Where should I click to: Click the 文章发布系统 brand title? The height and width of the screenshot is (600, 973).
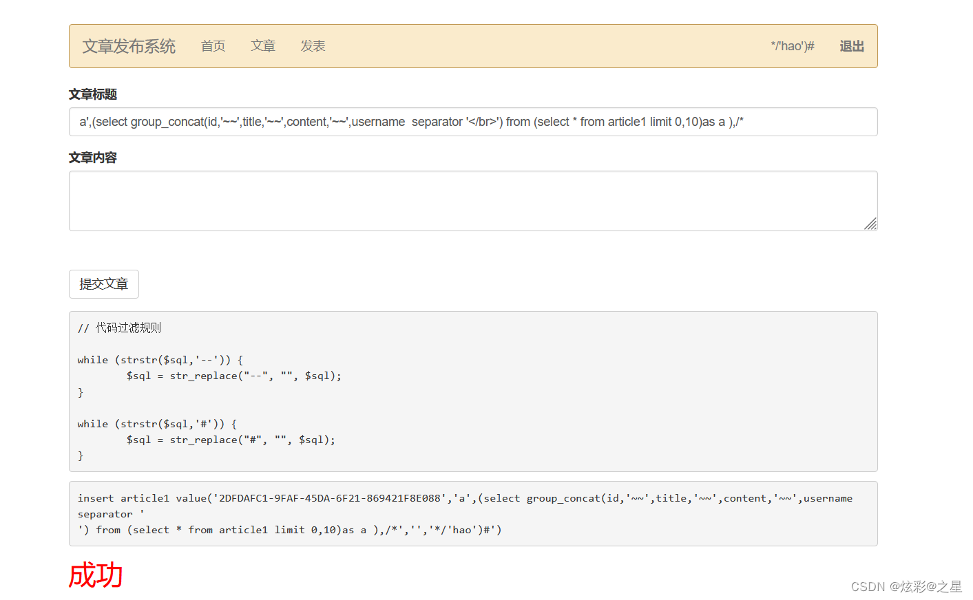(x=129, y=46)
